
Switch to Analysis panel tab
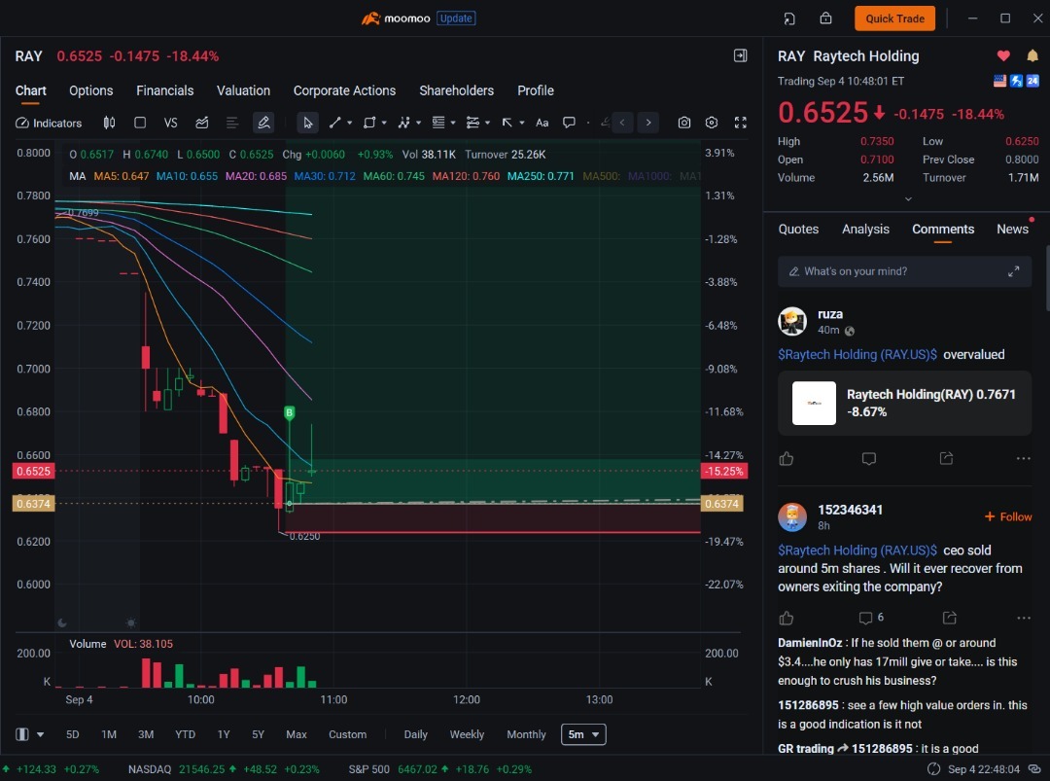point(865,230)
